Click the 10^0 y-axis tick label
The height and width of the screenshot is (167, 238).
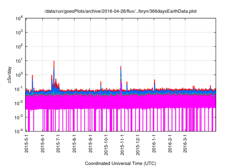(19, 75)
